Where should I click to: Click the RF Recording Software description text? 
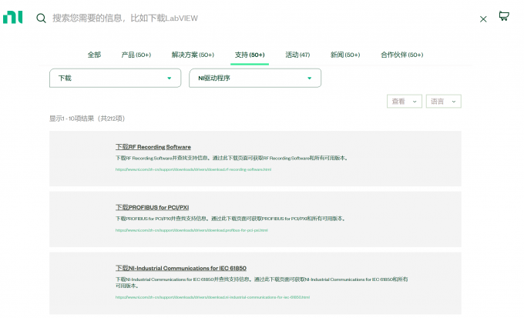pos(232,158)
